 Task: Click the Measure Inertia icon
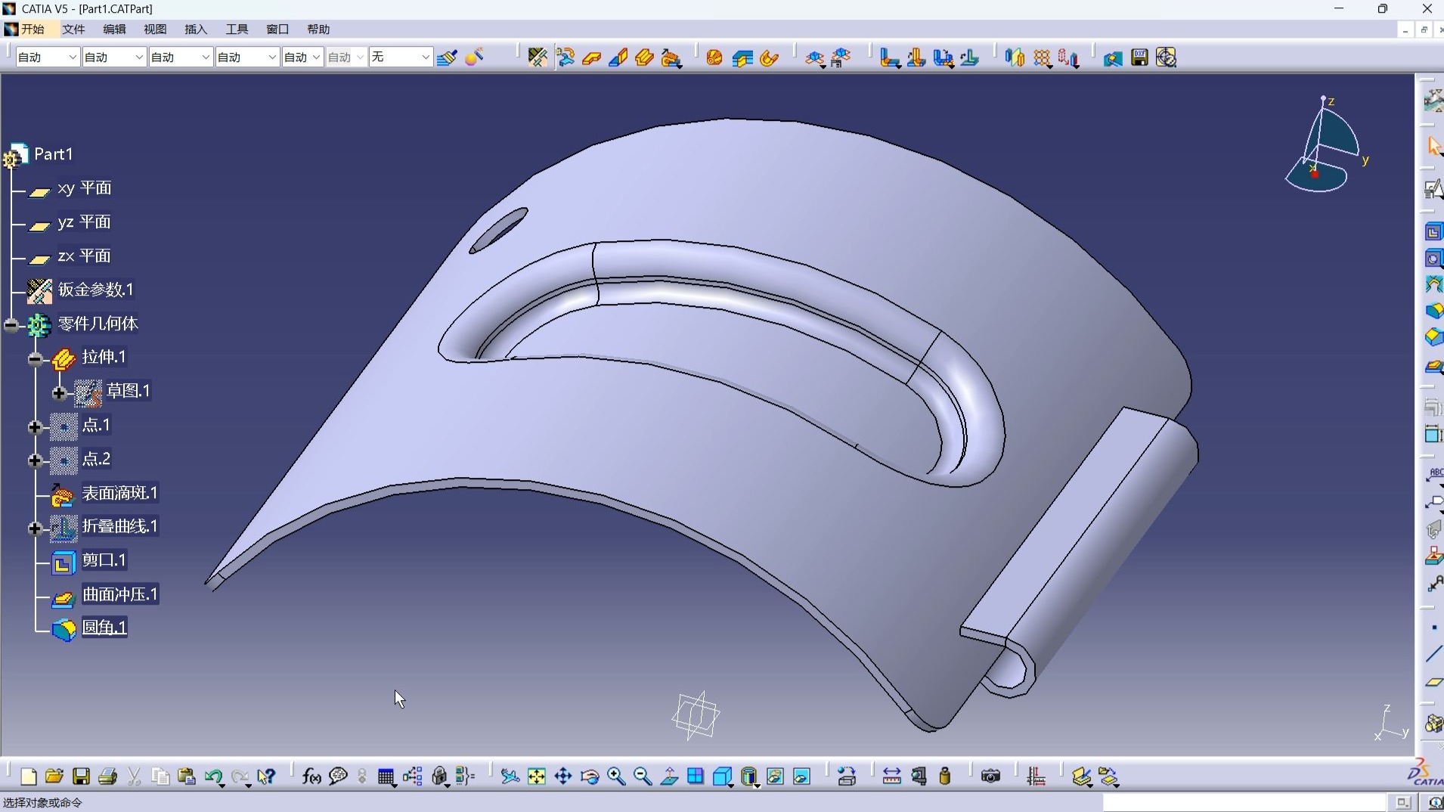(945, 776)
